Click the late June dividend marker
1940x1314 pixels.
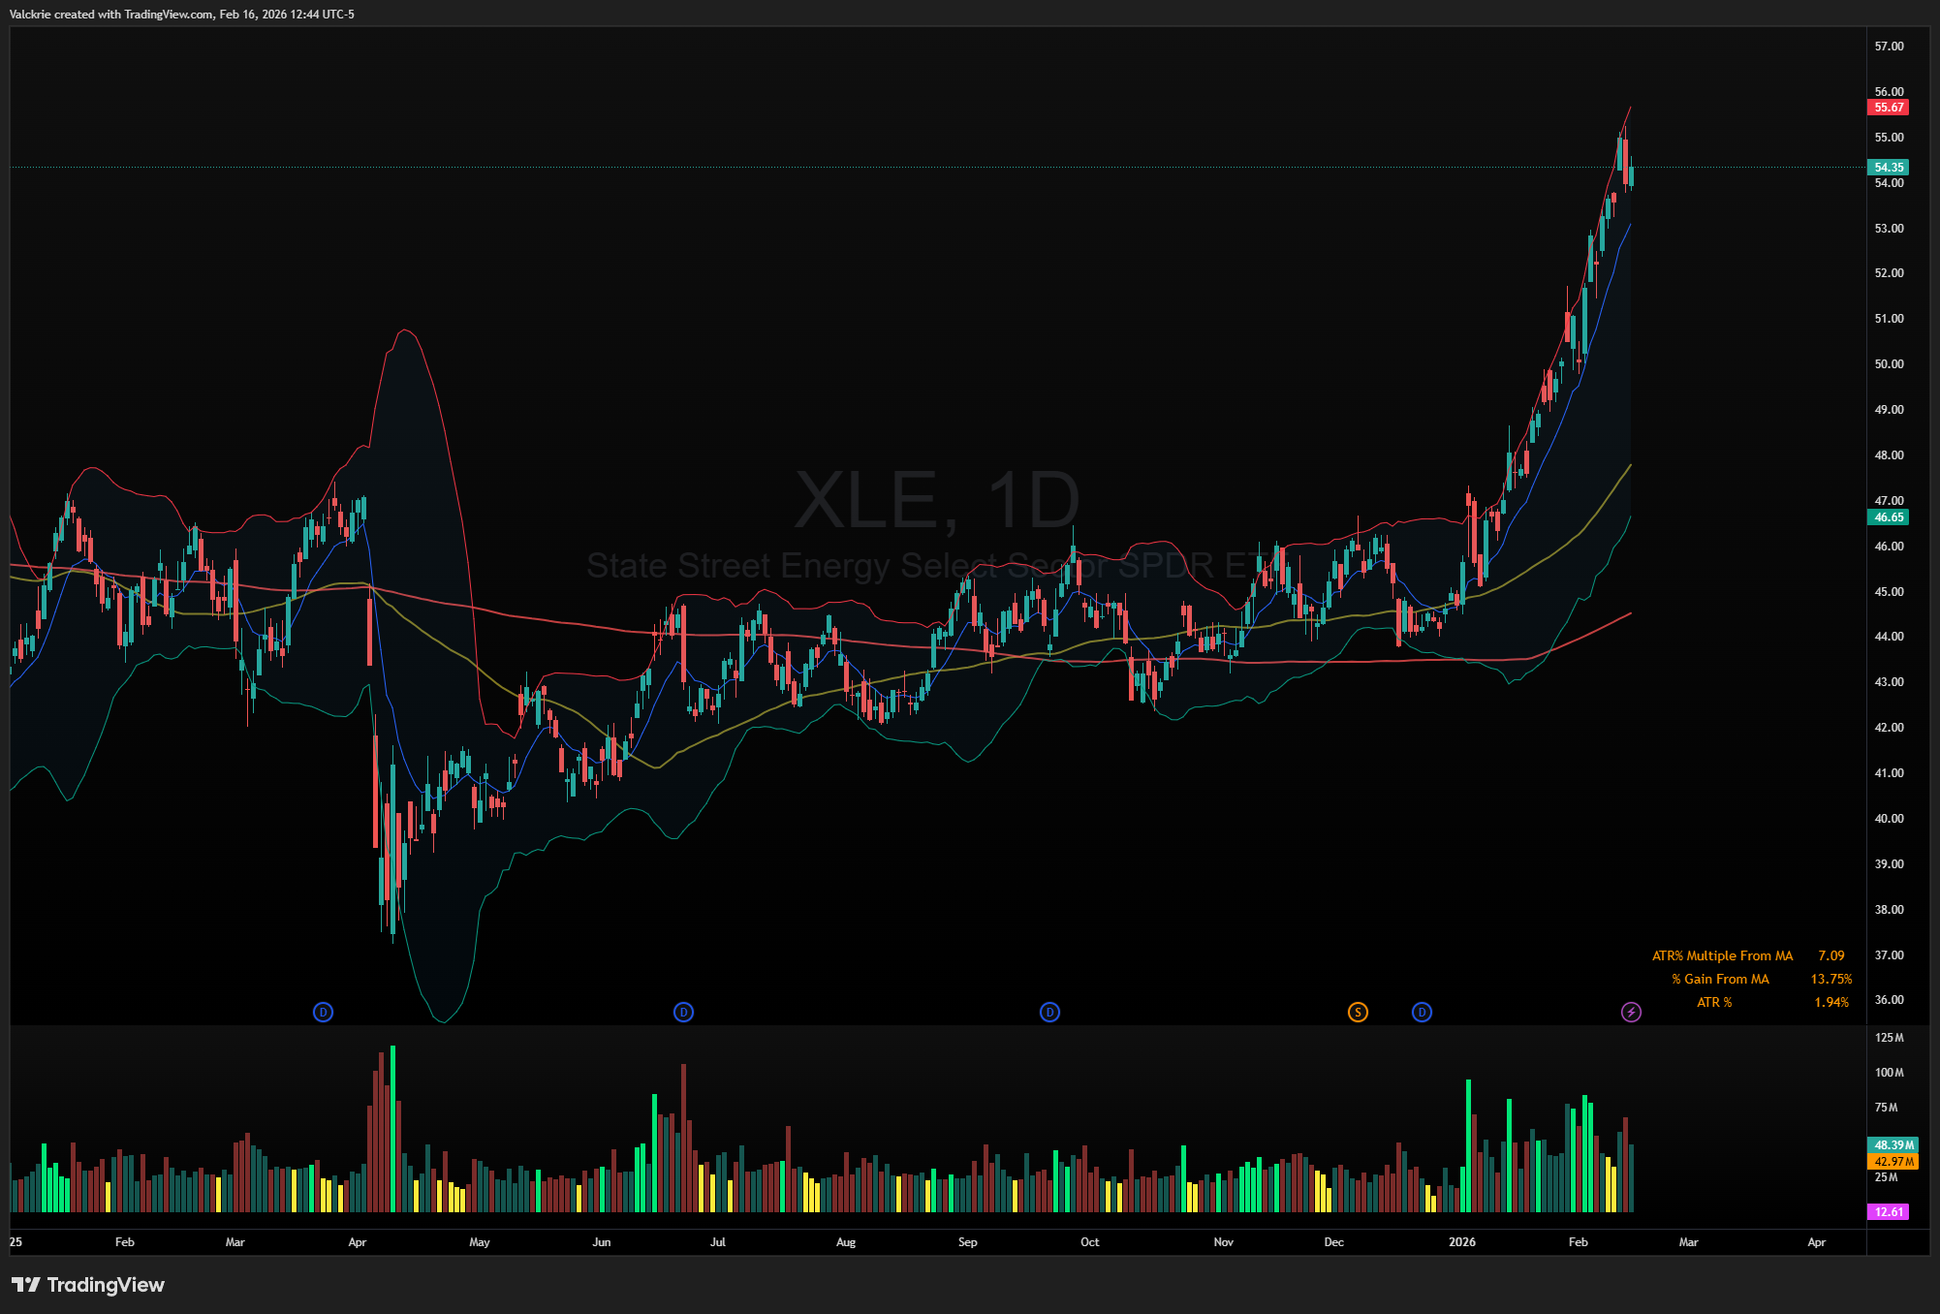point(683,1012)
